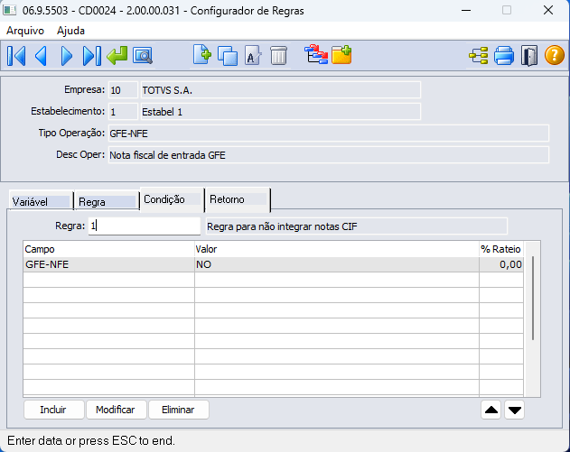Open the search magnifier icon

(x=143, y=56)
